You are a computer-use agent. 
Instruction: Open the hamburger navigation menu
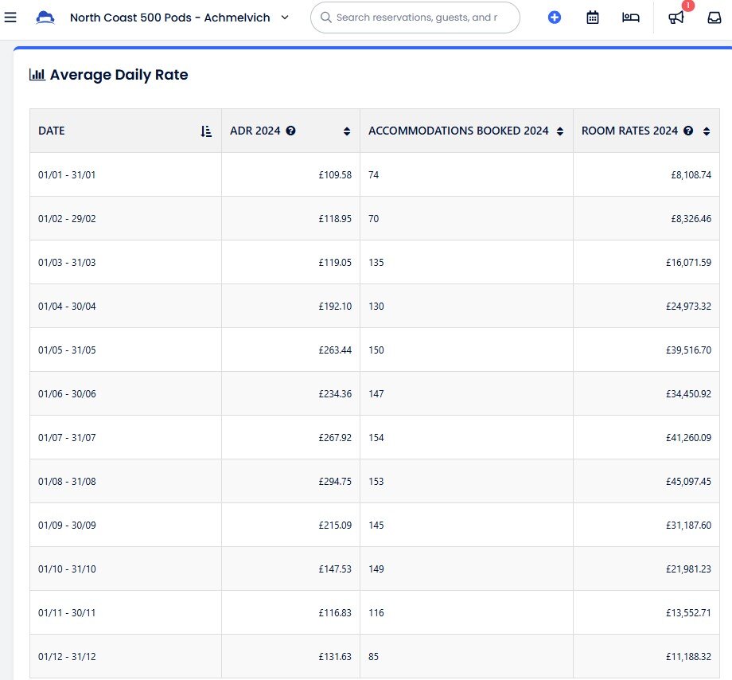(10, 17)
